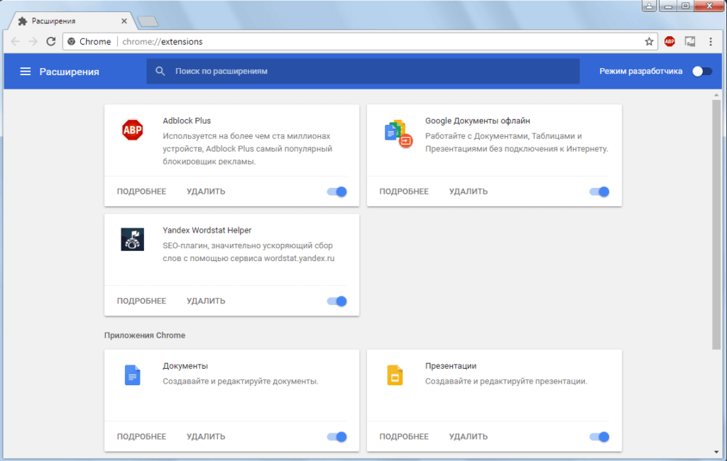Open the hamburger main menu
This screenshot has width=727, height=461.
[26, 72]
